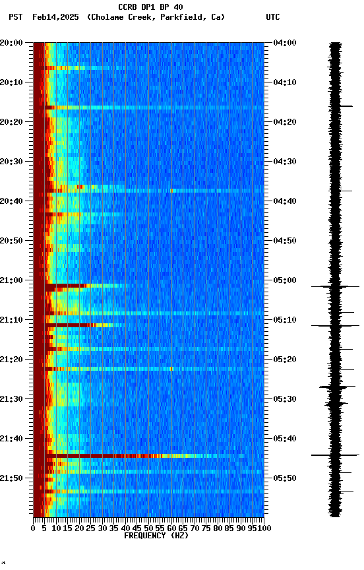Viewport: 364px width, 570px height.
Task: Click the '04:50' UTC time label
Action: coord(285,241)
